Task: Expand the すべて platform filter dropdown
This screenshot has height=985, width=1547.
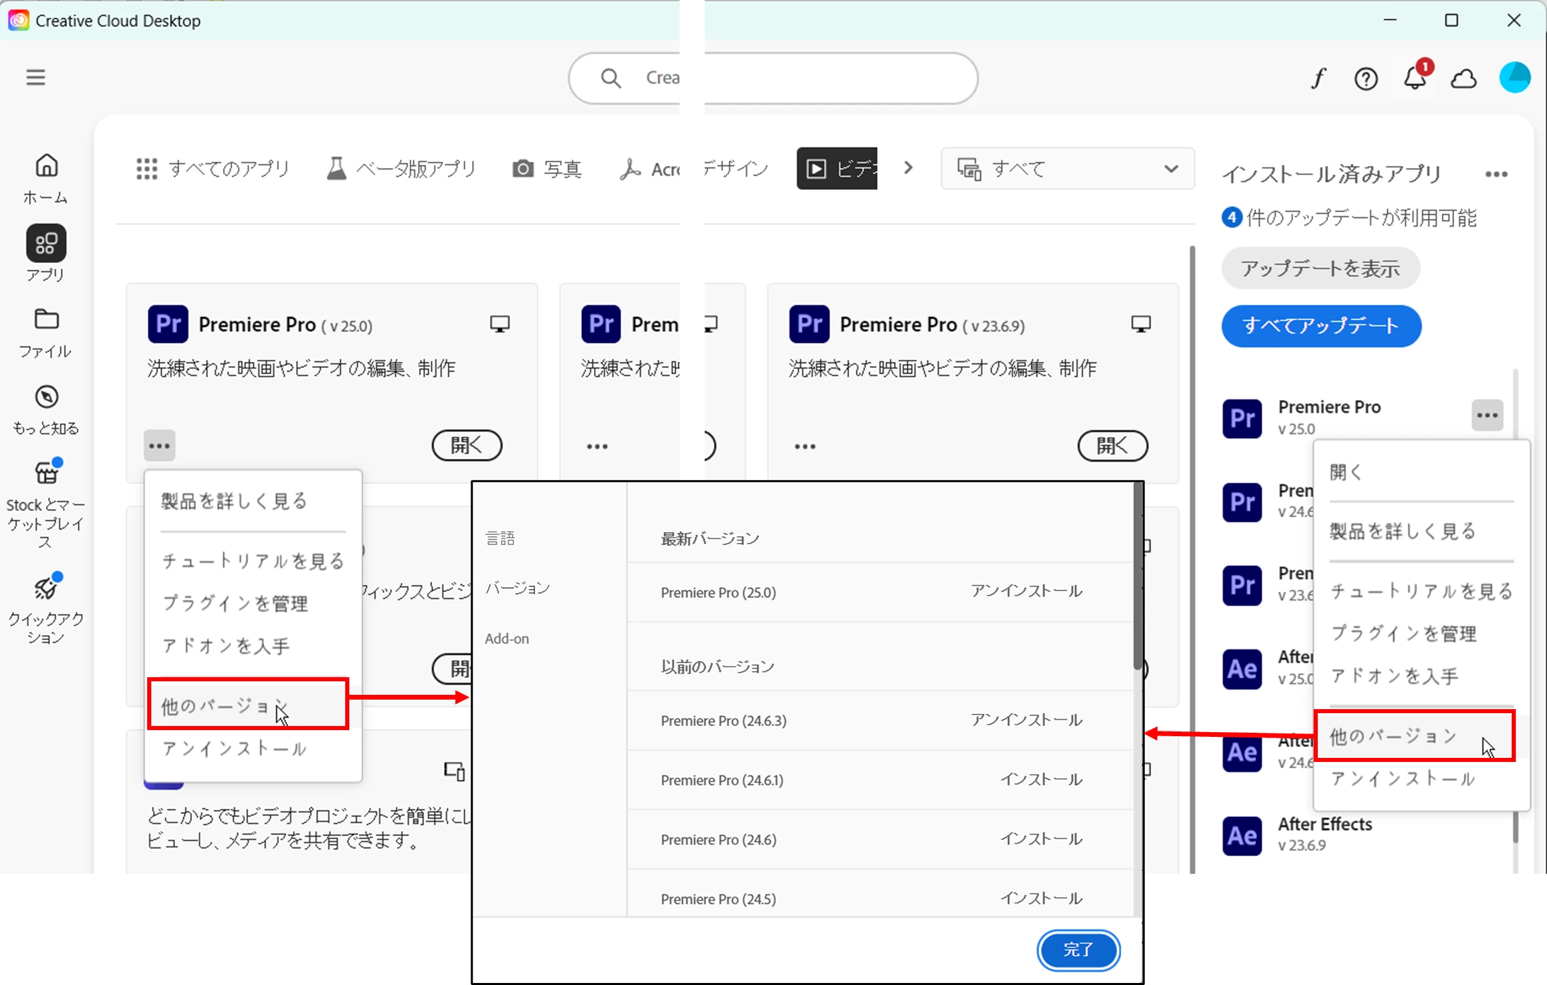Action: click(1067, 169)
